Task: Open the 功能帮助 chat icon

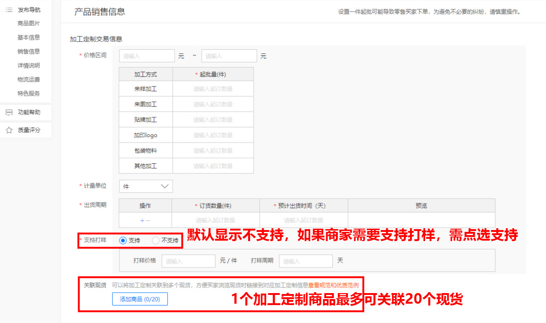Action: [x=10, y=112]
